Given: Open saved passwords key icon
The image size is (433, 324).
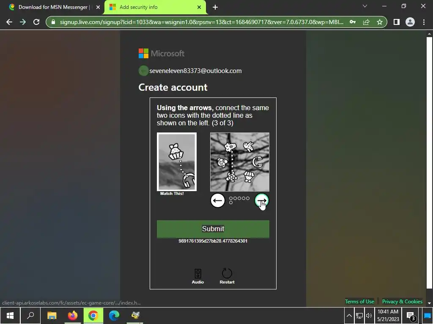Looking at the screenshot, I should pyautogui.click(x=353, y=22).
